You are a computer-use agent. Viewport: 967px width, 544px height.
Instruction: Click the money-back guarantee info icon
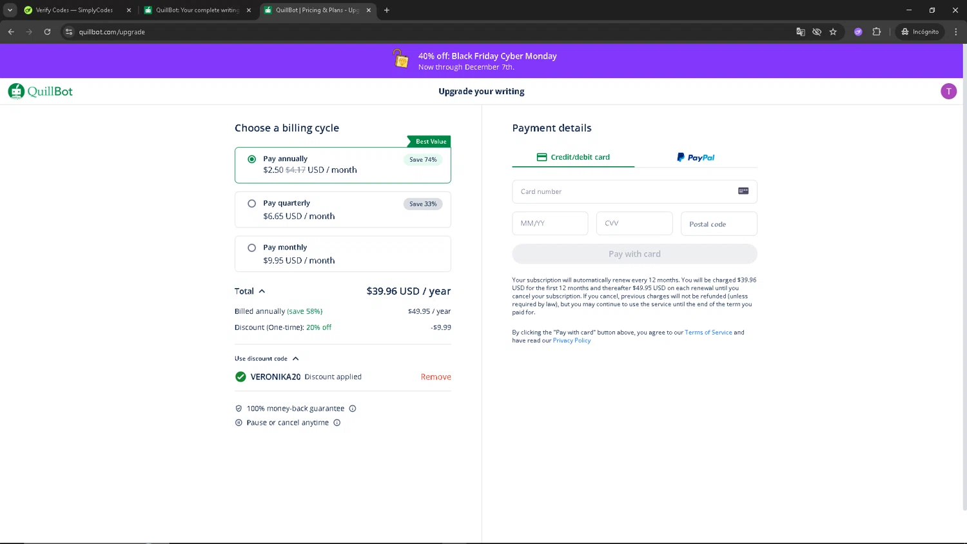[x=353, y=409]
